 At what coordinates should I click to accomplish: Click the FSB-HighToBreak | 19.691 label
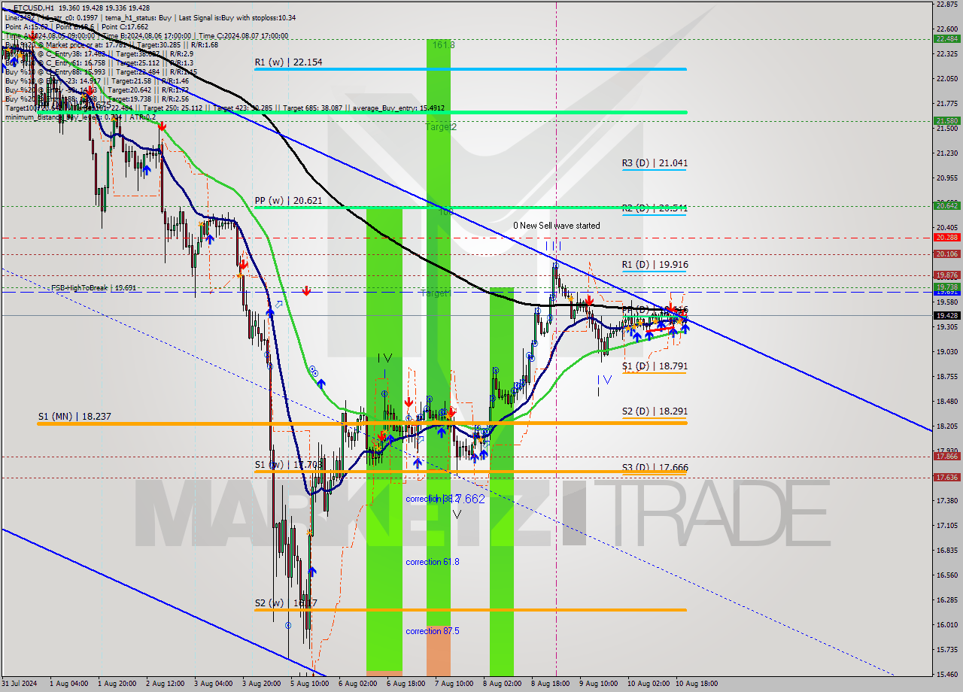click(94, 287)
